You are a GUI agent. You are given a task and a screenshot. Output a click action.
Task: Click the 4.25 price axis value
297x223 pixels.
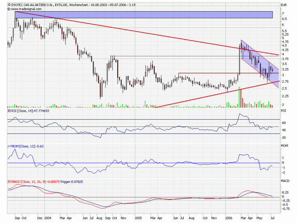click(x=285, y=50)
